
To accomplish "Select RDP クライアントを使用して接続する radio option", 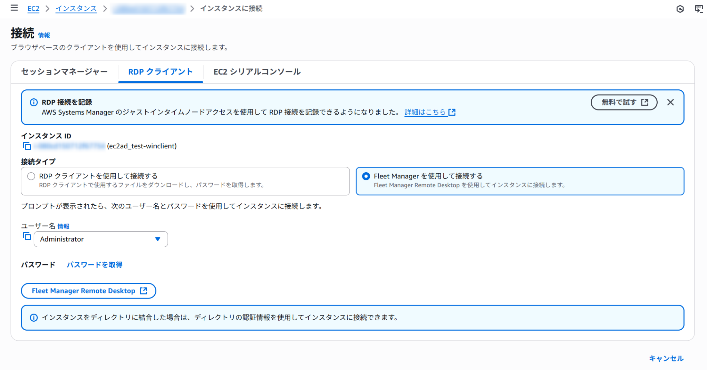I will pyautogui.click(x=31, y=176).
